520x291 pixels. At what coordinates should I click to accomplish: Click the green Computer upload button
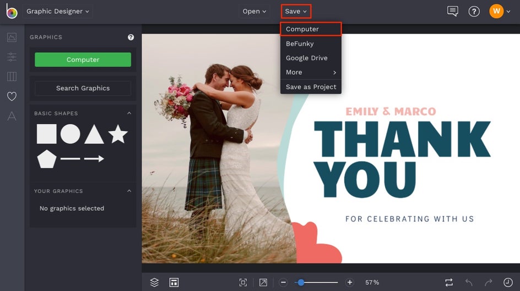click(83, 59)
